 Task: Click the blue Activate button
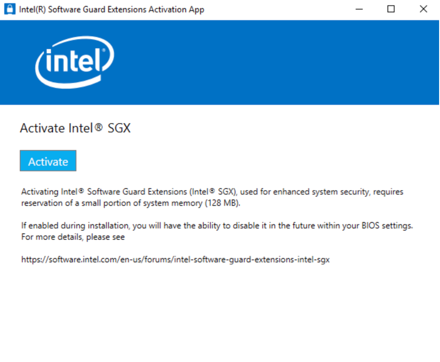click(48, 161)
